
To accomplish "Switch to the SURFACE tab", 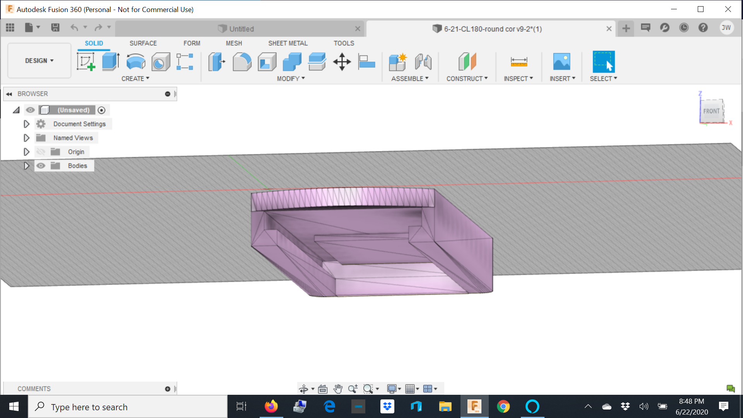I will coord(143,43).
